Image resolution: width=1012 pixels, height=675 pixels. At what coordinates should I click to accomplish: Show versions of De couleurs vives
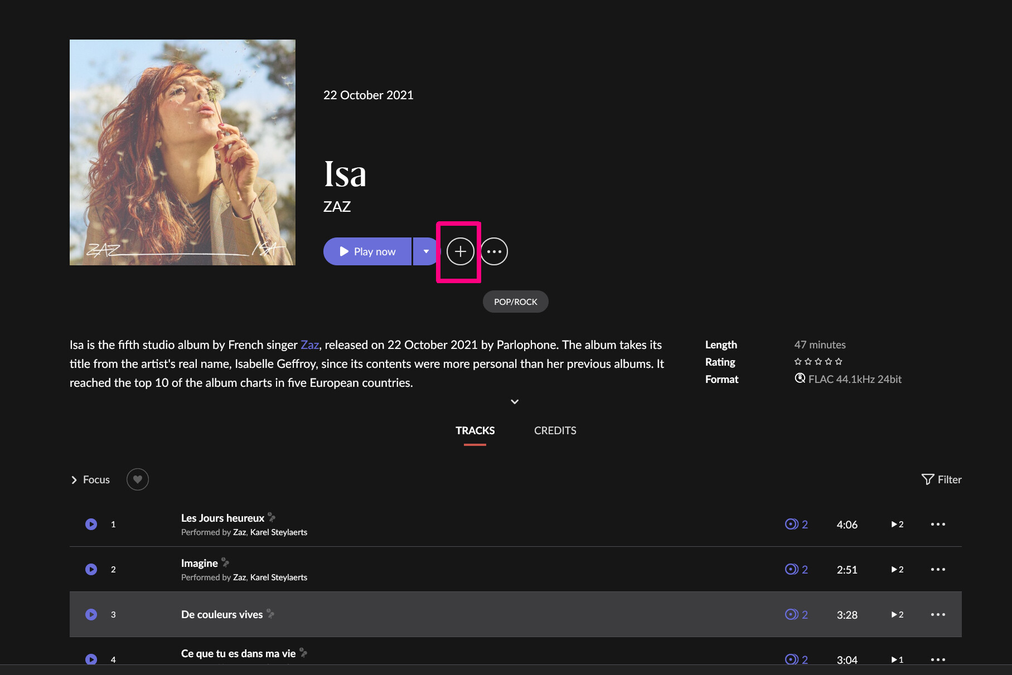click(796, 615)
